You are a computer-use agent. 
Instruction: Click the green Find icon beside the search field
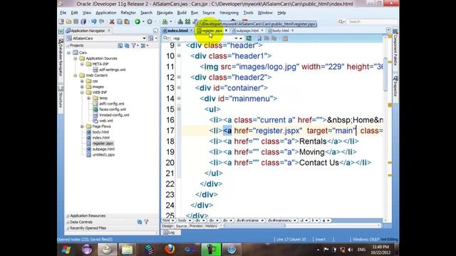pos(249,38)
